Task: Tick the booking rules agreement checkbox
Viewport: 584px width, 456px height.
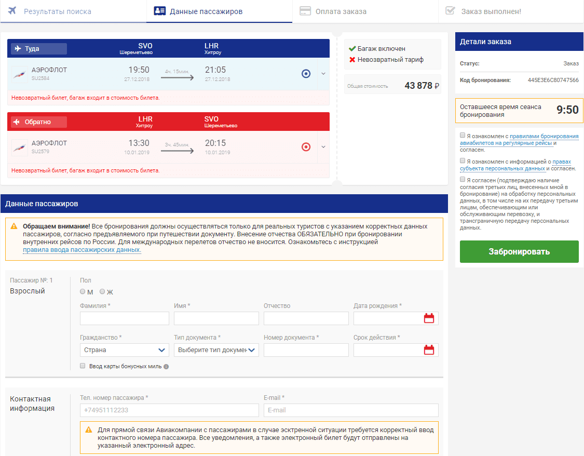Action: 463,135
